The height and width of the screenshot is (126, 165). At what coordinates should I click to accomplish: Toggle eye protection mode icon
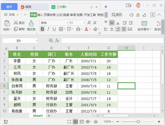tap(96, 122)
